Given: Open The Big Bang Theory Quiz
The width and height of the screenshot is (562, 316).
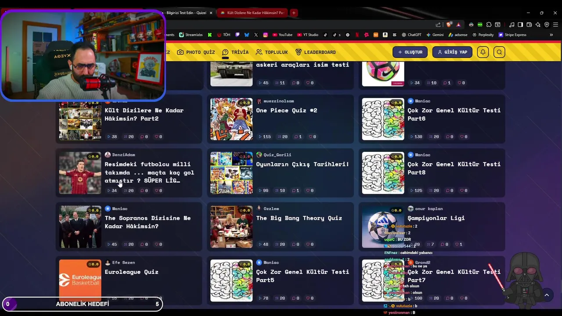Looking at the screenshot, I should 299,218.
